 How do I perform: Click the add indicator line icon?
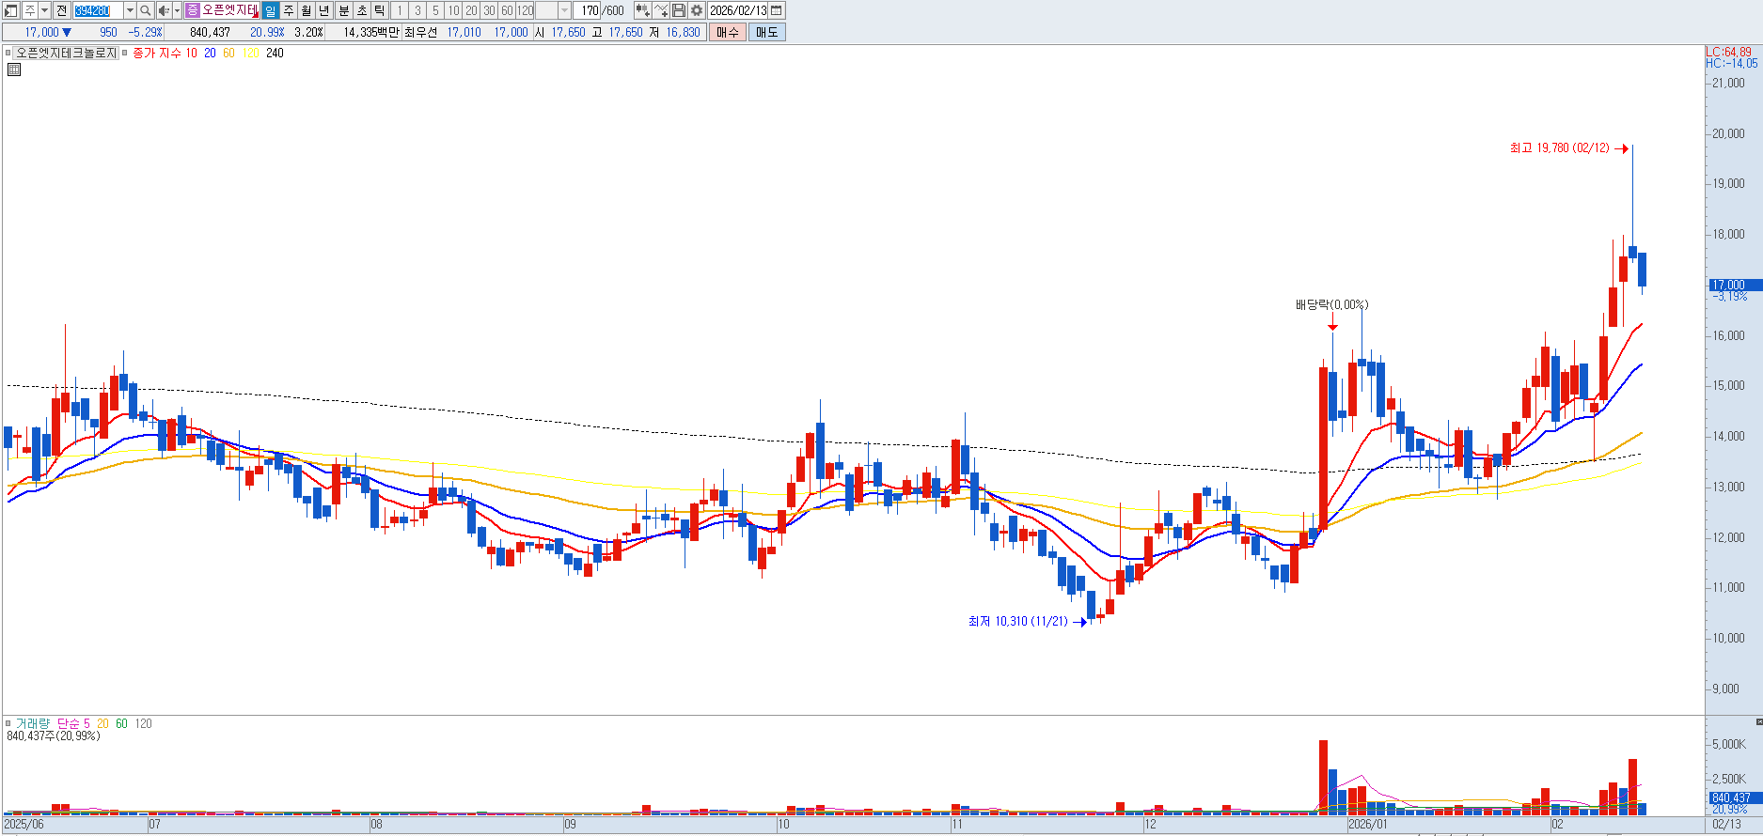[x=660, y=10]
